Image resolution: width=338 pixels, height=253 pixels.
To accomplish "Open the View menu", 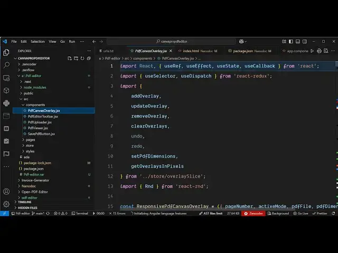I will point(52,42).
